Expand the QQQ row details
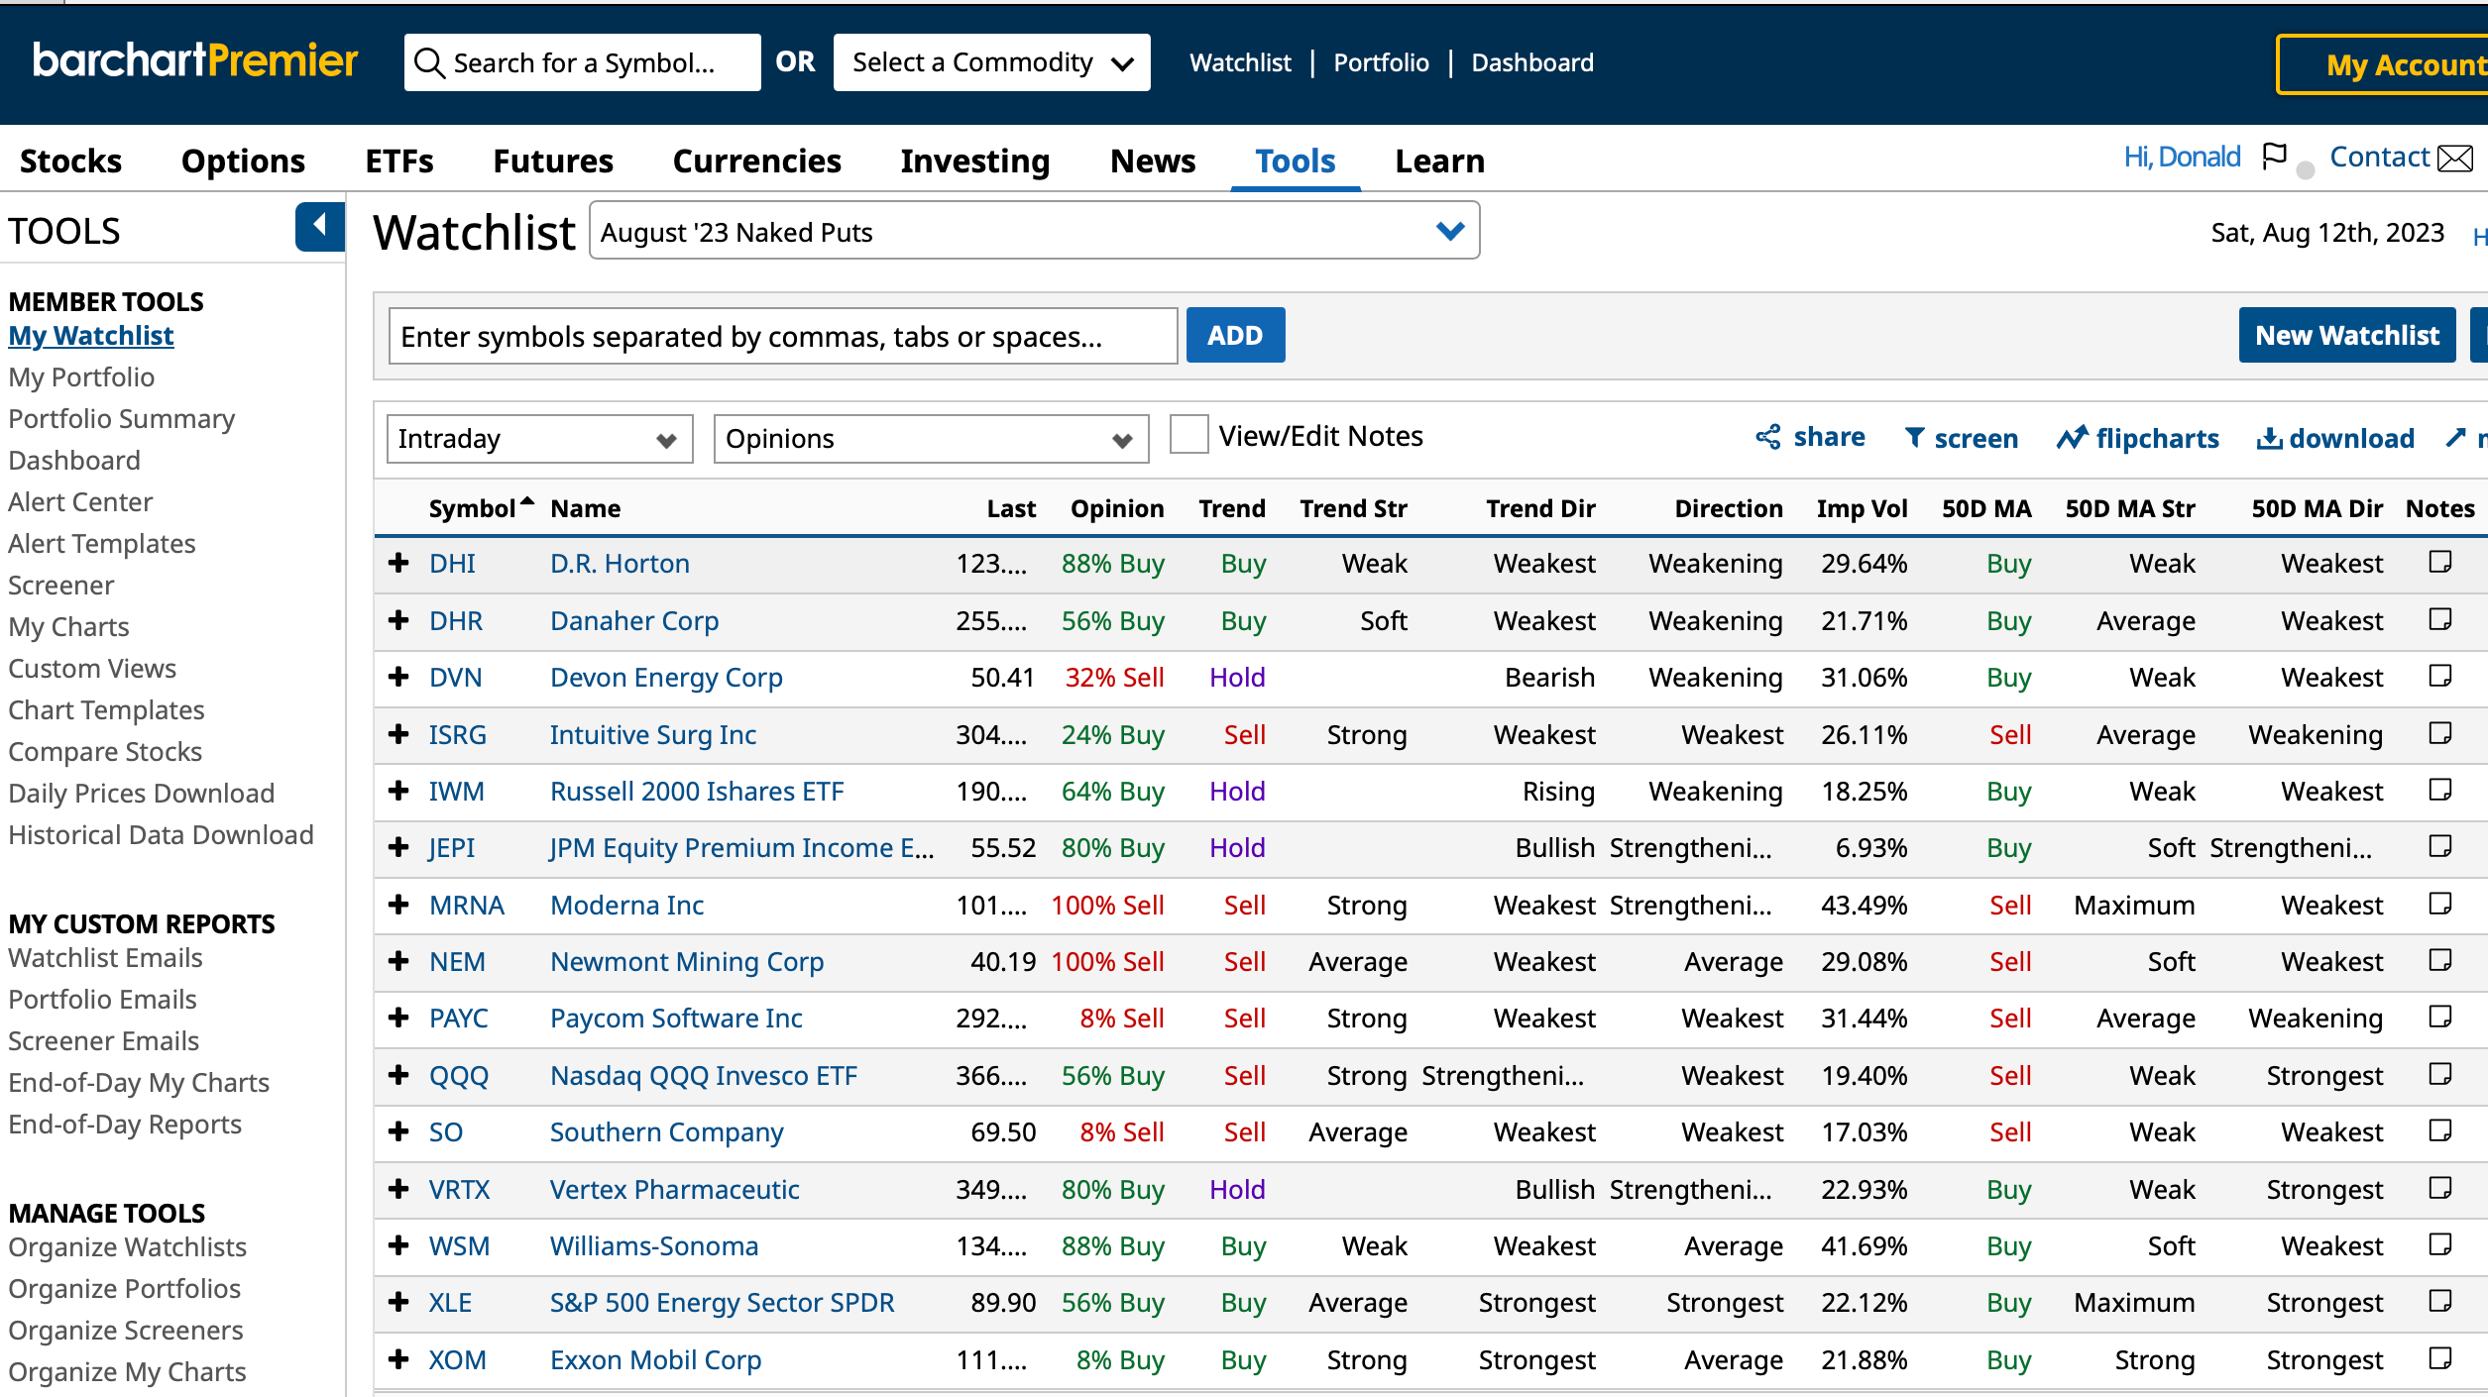 pyautogui.click(x=398, y=1075)
